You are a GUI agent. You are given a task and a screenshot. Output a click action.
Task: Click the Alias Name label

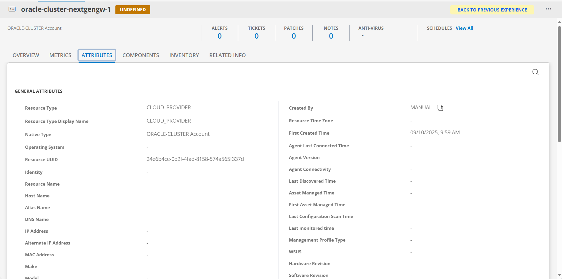tap(37, 208)
